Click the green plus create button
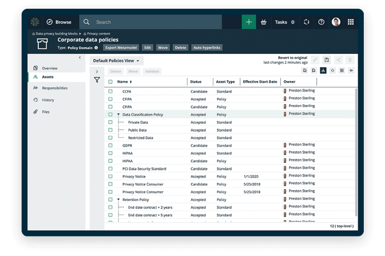Screen dimensions: 385x256 coord(249,22)
